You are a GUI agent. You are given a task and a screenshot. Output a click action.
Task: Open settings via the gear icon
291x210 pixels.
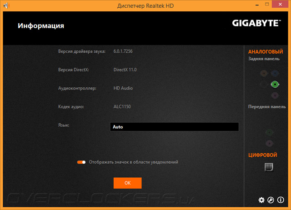tap(261, 200)
